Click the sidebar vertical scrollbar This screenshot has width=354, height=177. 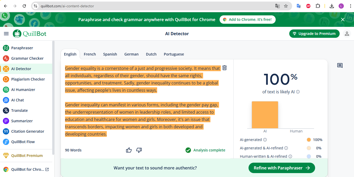point(53,98)
